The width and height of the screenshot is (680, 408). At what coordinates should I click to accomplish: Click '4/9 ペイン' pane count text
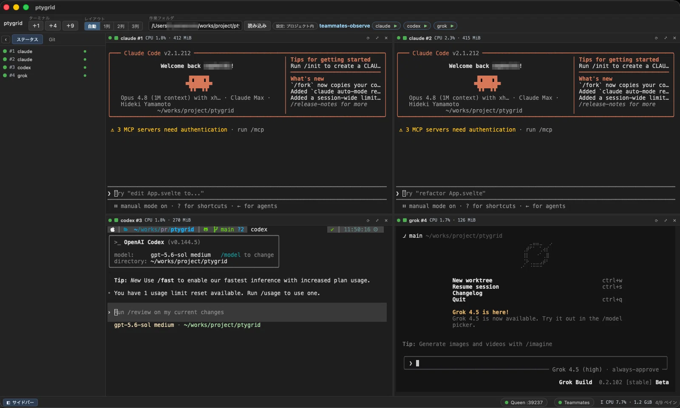pos(666,402)
